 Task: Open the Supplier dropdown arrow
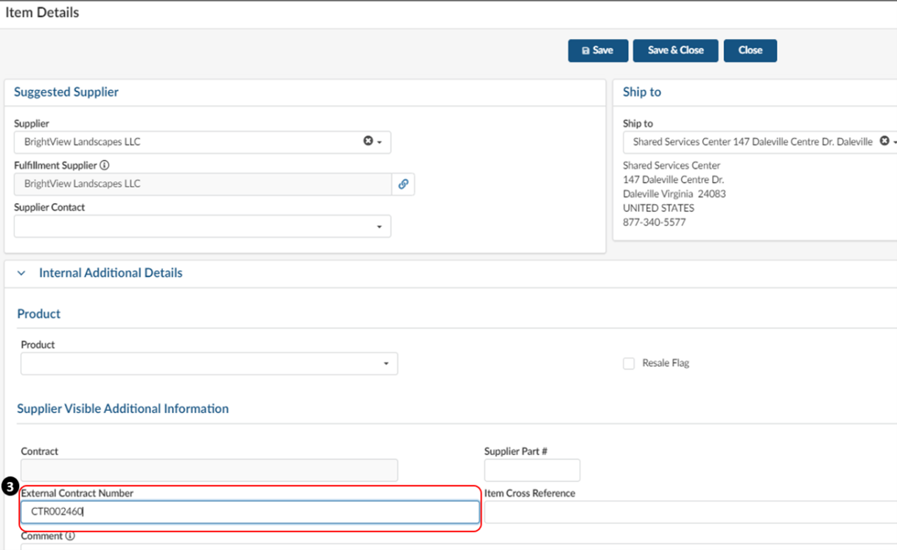click(380, 142)
